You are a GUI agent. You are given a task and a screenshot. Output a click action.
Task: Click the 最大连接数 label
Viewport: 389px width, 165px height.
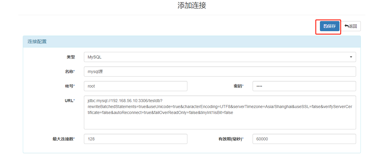pos(64,139)
